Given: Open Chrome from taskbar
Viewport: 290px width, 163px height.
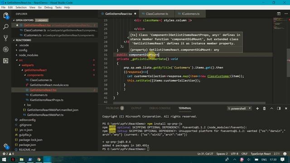Looking at the screenshot, I should (39, 159).
